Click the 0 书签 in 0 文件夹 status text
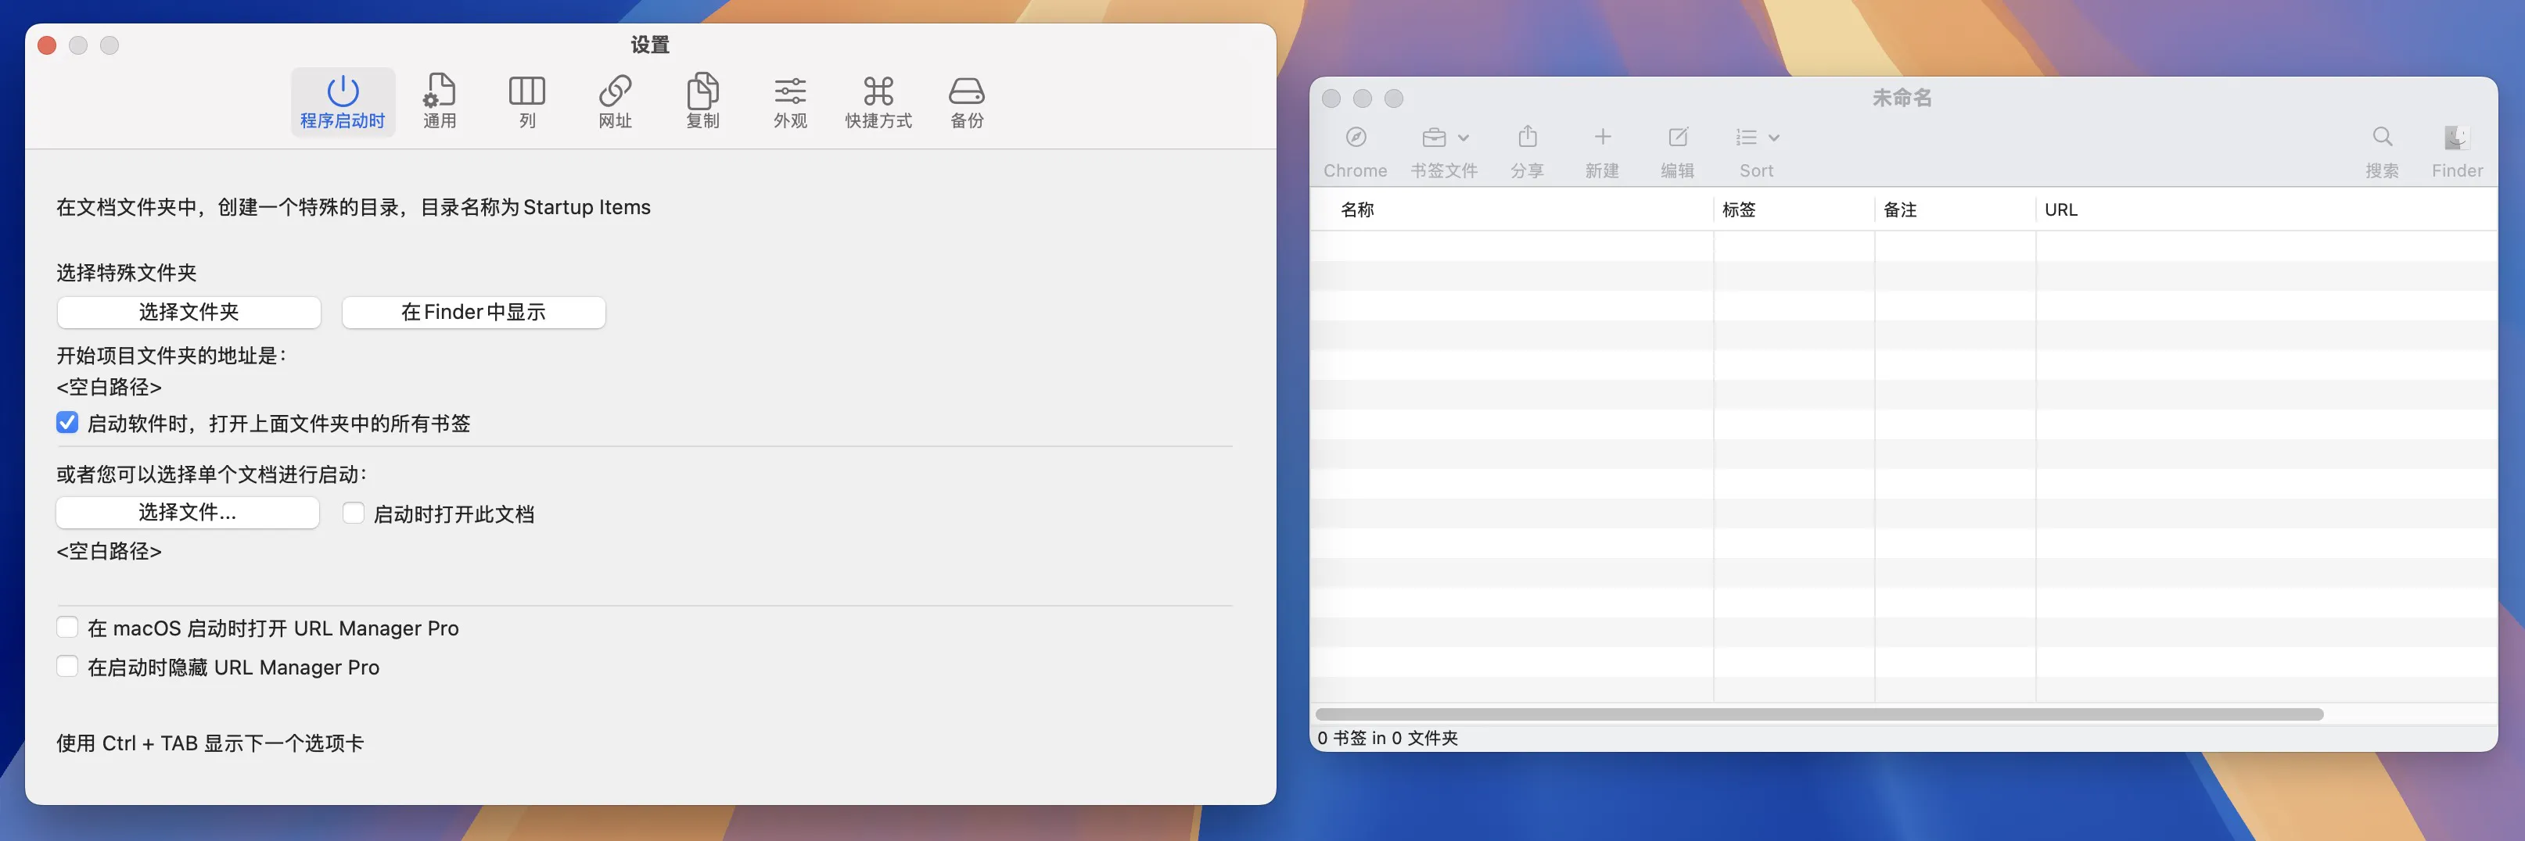Screen dimensions: 2525x841 tap(1387, 738)
